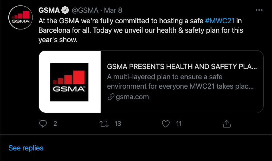The image size is (272, 161).
Task: Click the GSMA logo card thumbnail
Action: pos(69,81)
